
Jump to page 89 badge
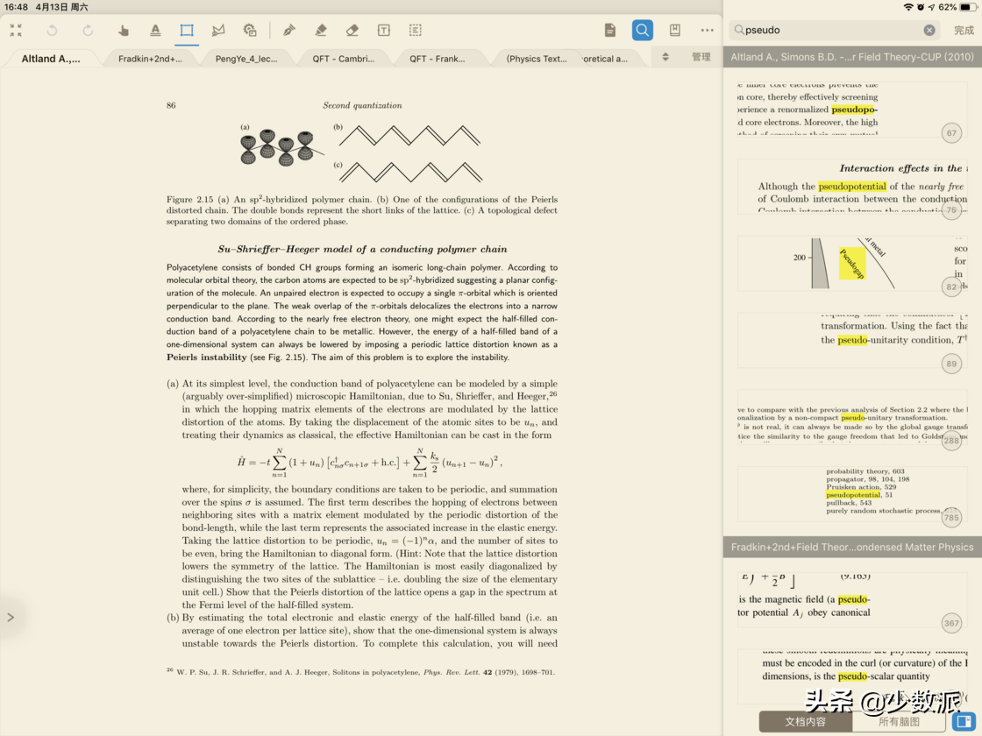[x=951, y=364]
